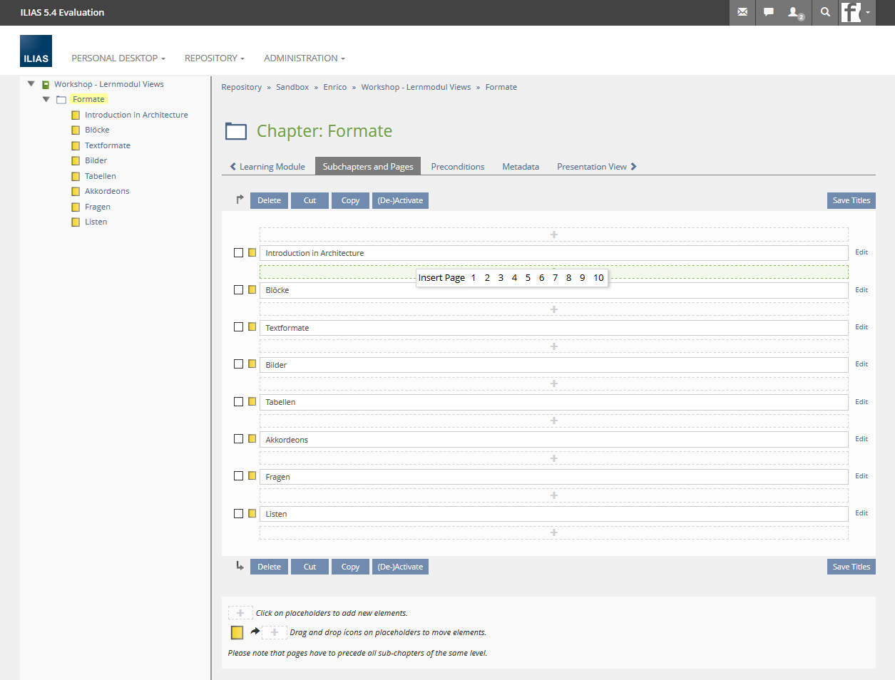The image size is (895, 680).
Task: Click the ILIAS logo
Action: [x=36, y=51]
